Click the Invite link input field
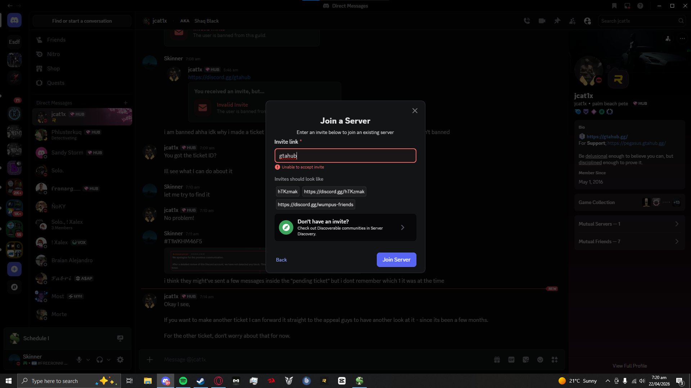 [345, 156]
